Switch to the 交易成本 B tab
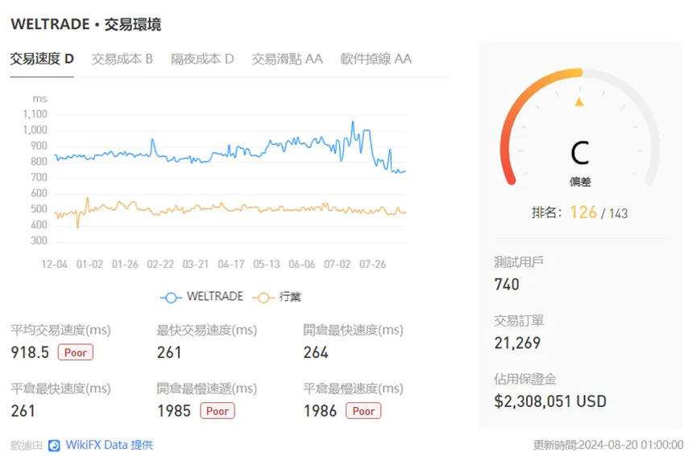Image resolution: width=697 pixels, height=456 pixels. click(x=122, y=59)
